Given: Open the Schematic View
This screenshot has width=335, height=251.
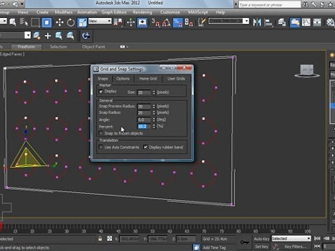Looking at the screenshot, I should (x=317, y=22).
